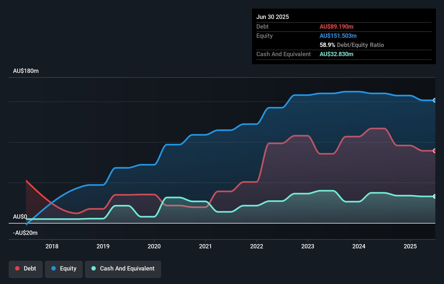This screenshot has height=284, width=444.
Task: Click the 2025 x-axis label
Action: click(410, 246)
